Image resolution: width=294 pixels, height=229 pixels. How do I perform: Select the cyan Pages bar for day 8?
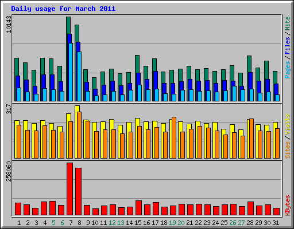point(79,76)
